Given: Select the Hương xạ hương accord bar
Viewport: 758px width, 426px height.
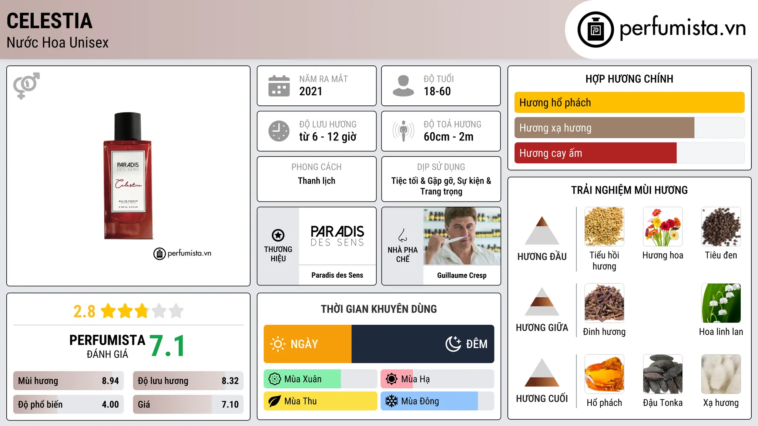Looking at the screenshot, I should click(630, 128).
